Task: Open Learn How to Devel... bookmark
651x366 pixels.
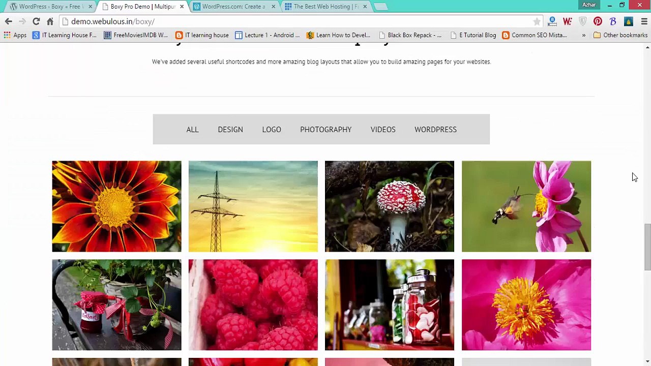Action: (x=338, y=35)
